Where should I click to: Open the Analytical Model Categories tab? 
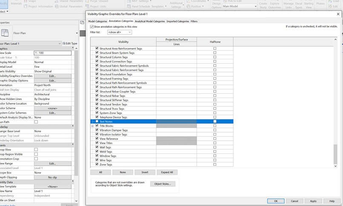click(x=150, y=21)
